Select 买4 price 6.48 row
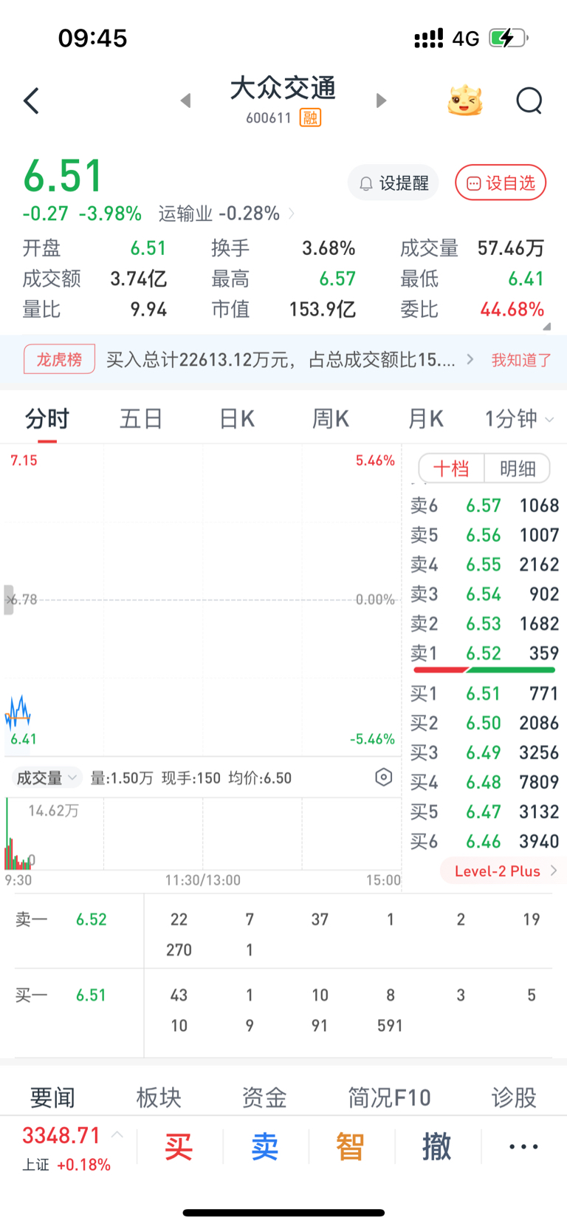 484,782
